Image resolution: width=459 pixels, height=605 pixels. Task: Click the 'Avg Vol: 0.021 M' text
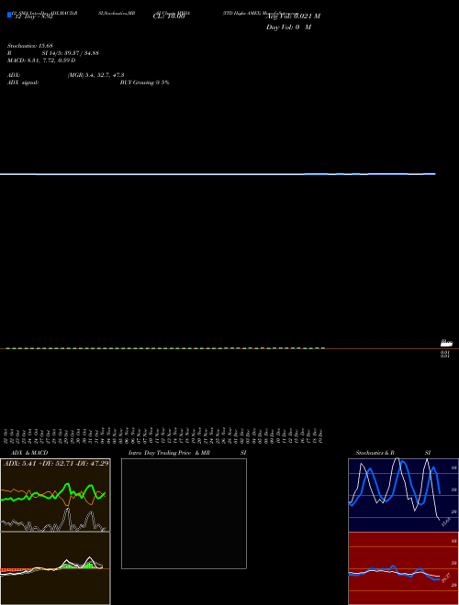click(x=293, y=16)
